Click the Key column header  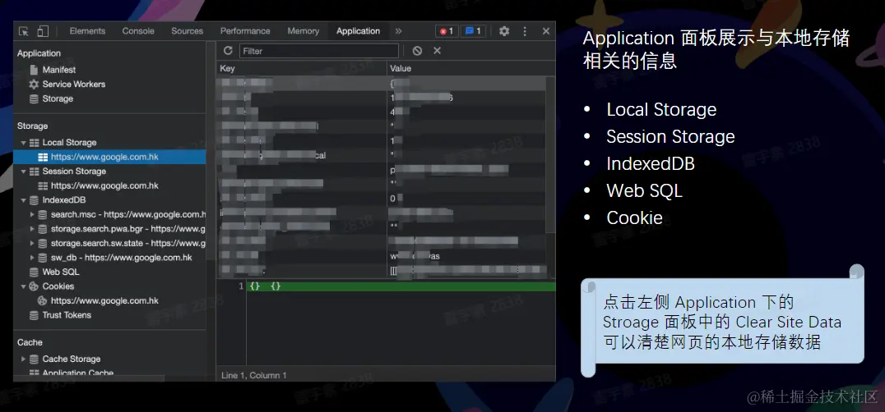coord(301,69)
